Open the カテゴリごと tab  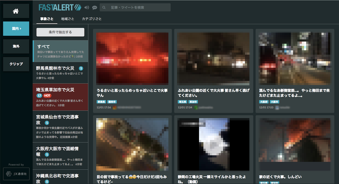pos(92,19)
